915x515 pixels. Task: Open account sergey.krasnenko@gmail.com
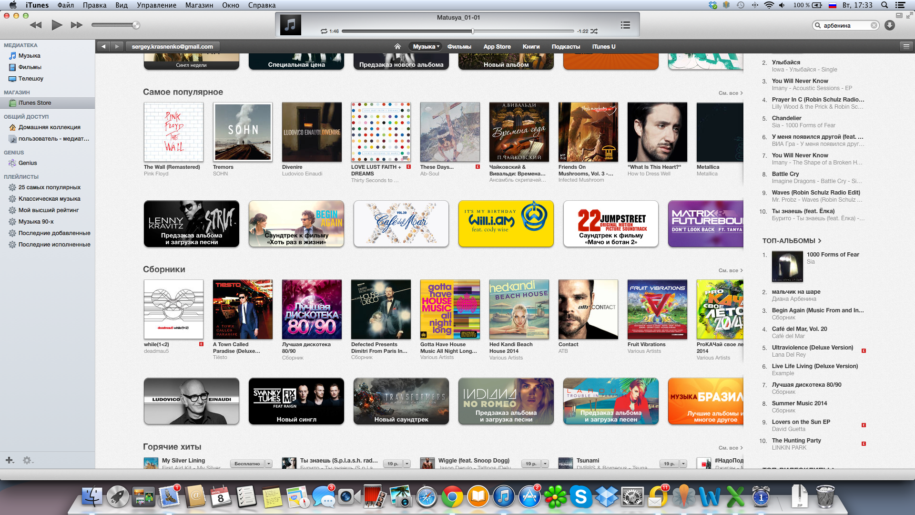point(173,47)
